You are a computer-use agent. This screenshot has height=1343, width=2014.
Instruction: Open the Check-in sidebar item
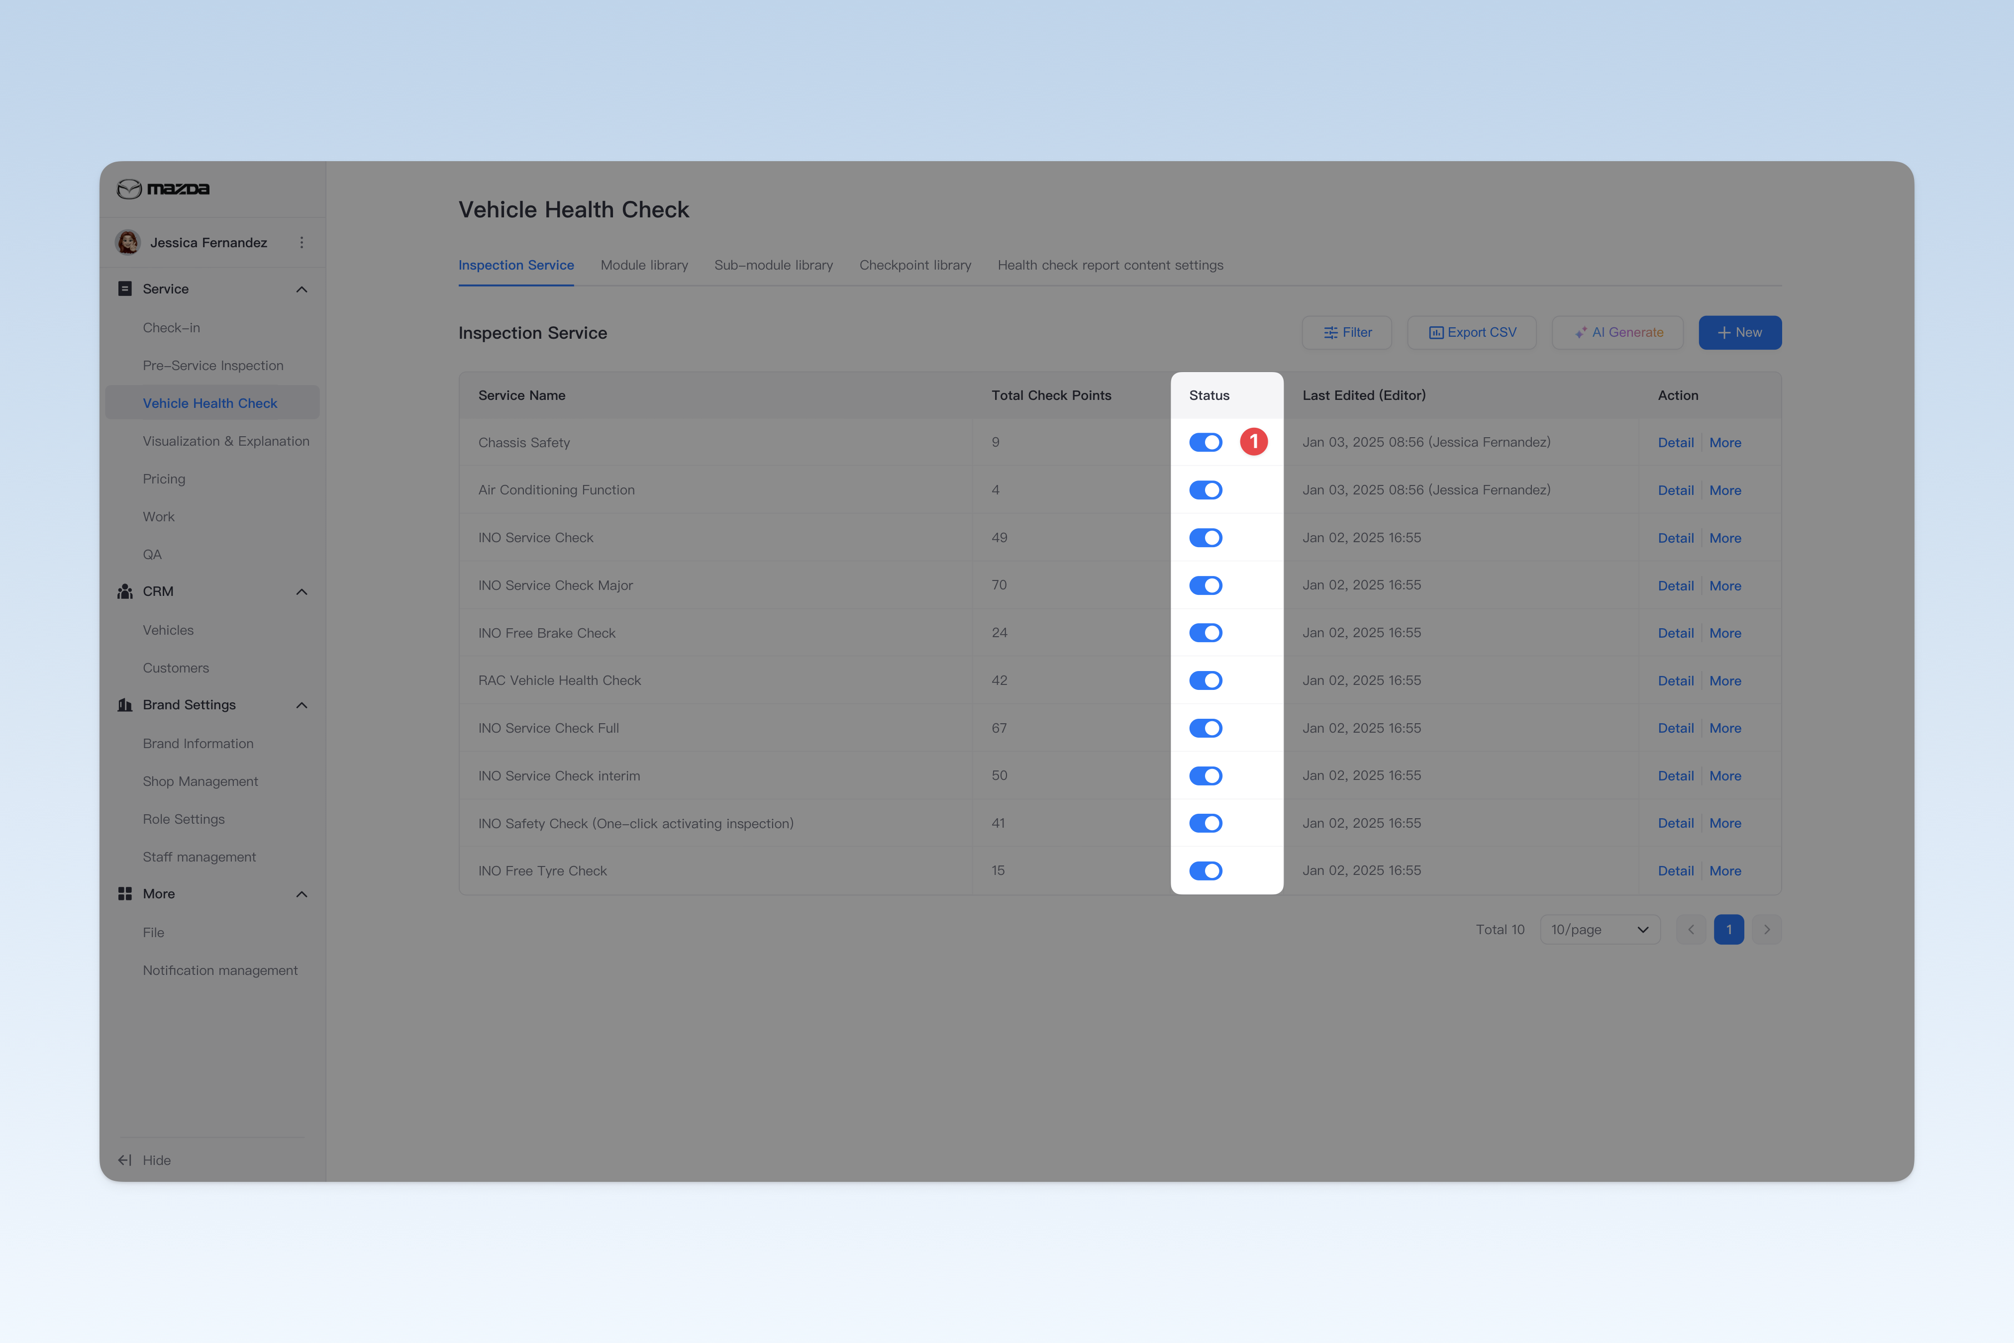[212, 328]
